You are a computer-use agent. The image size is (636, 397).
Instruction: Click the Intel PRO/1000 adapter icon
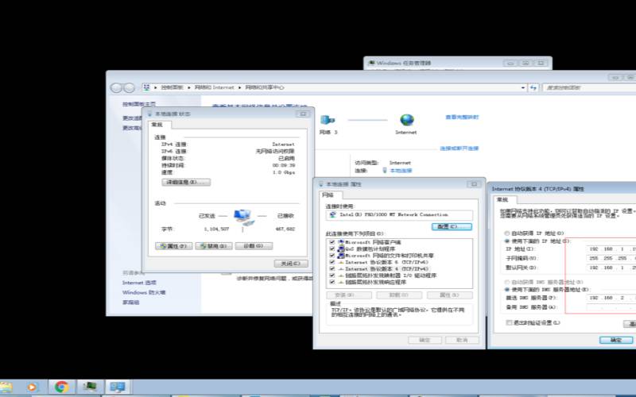333,214
